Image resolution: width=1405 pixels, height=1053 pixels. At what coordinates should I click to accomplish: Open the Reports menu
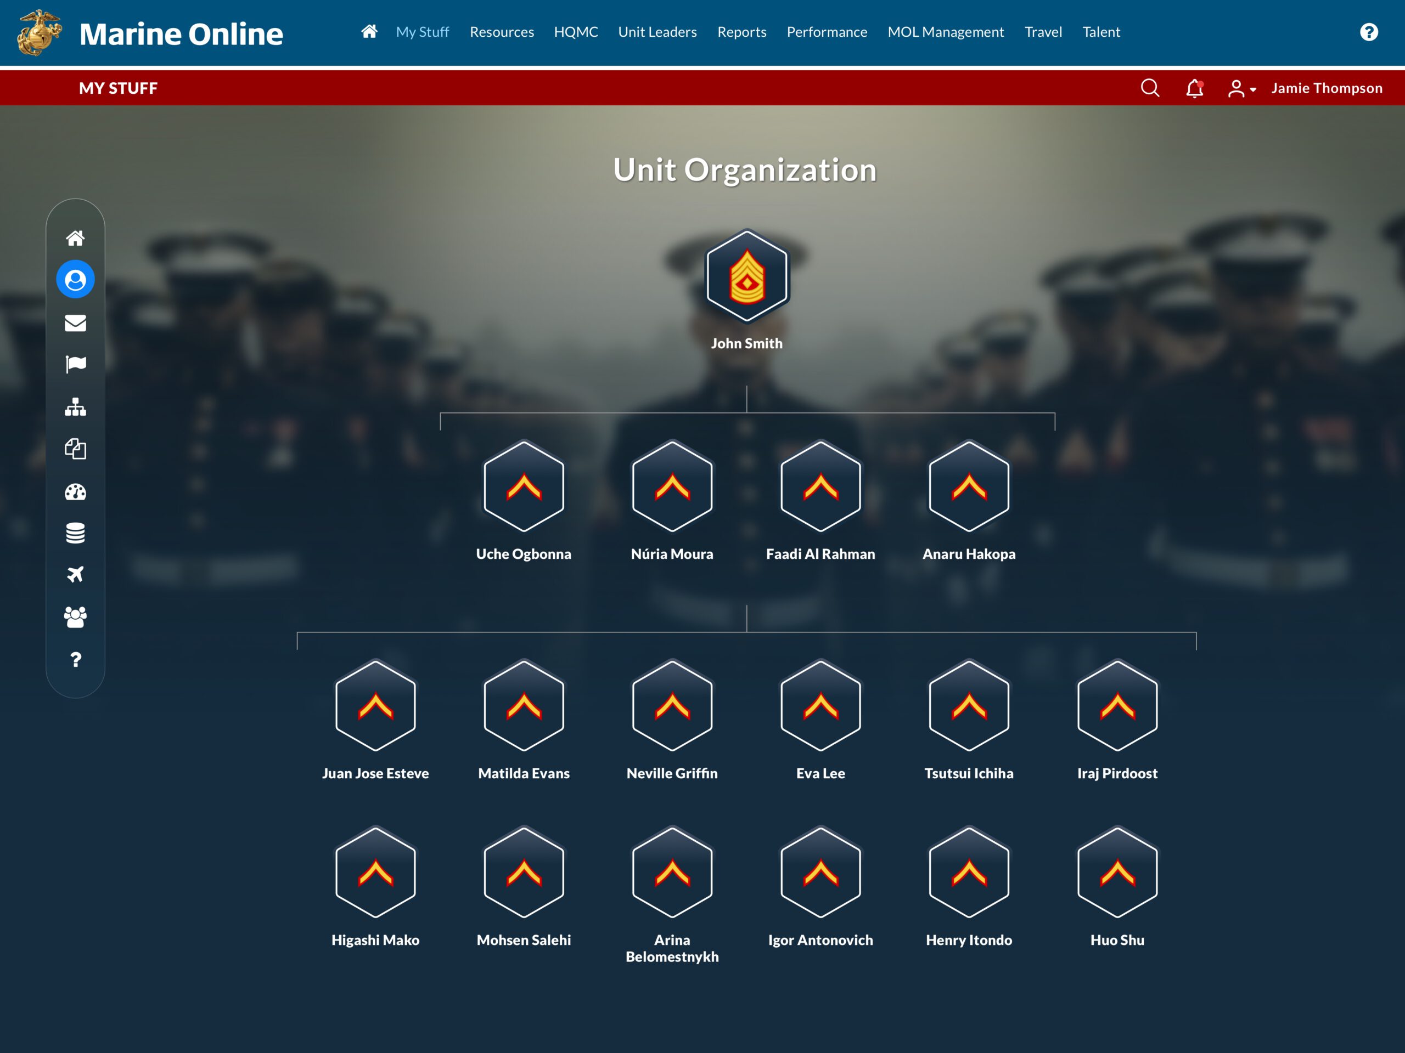(742, 32)
